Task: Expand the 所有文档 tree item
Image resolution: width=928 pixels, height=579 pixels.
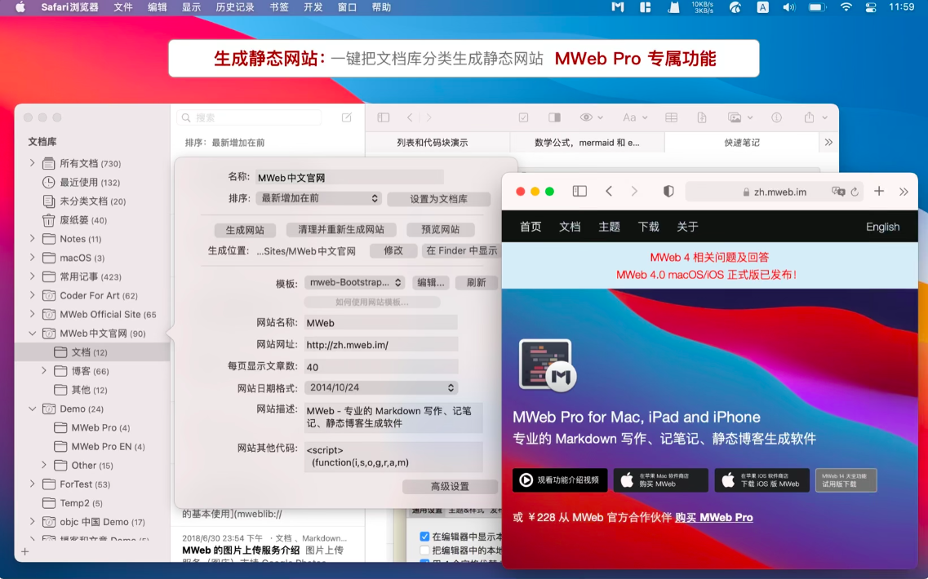Action: coord(33,162)
